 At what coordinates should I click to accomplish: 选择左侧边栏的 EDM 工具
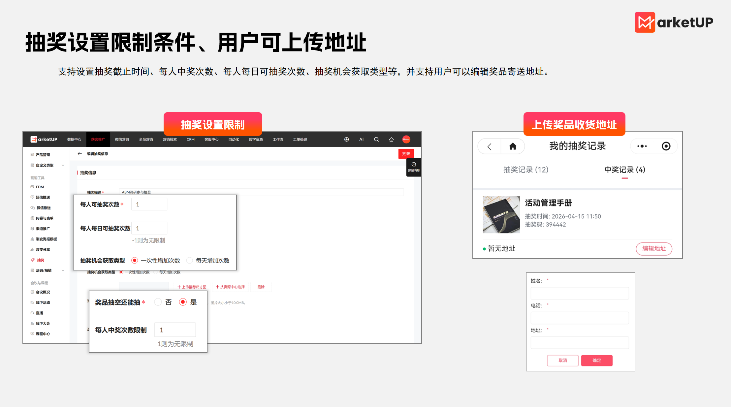point(40,187)
